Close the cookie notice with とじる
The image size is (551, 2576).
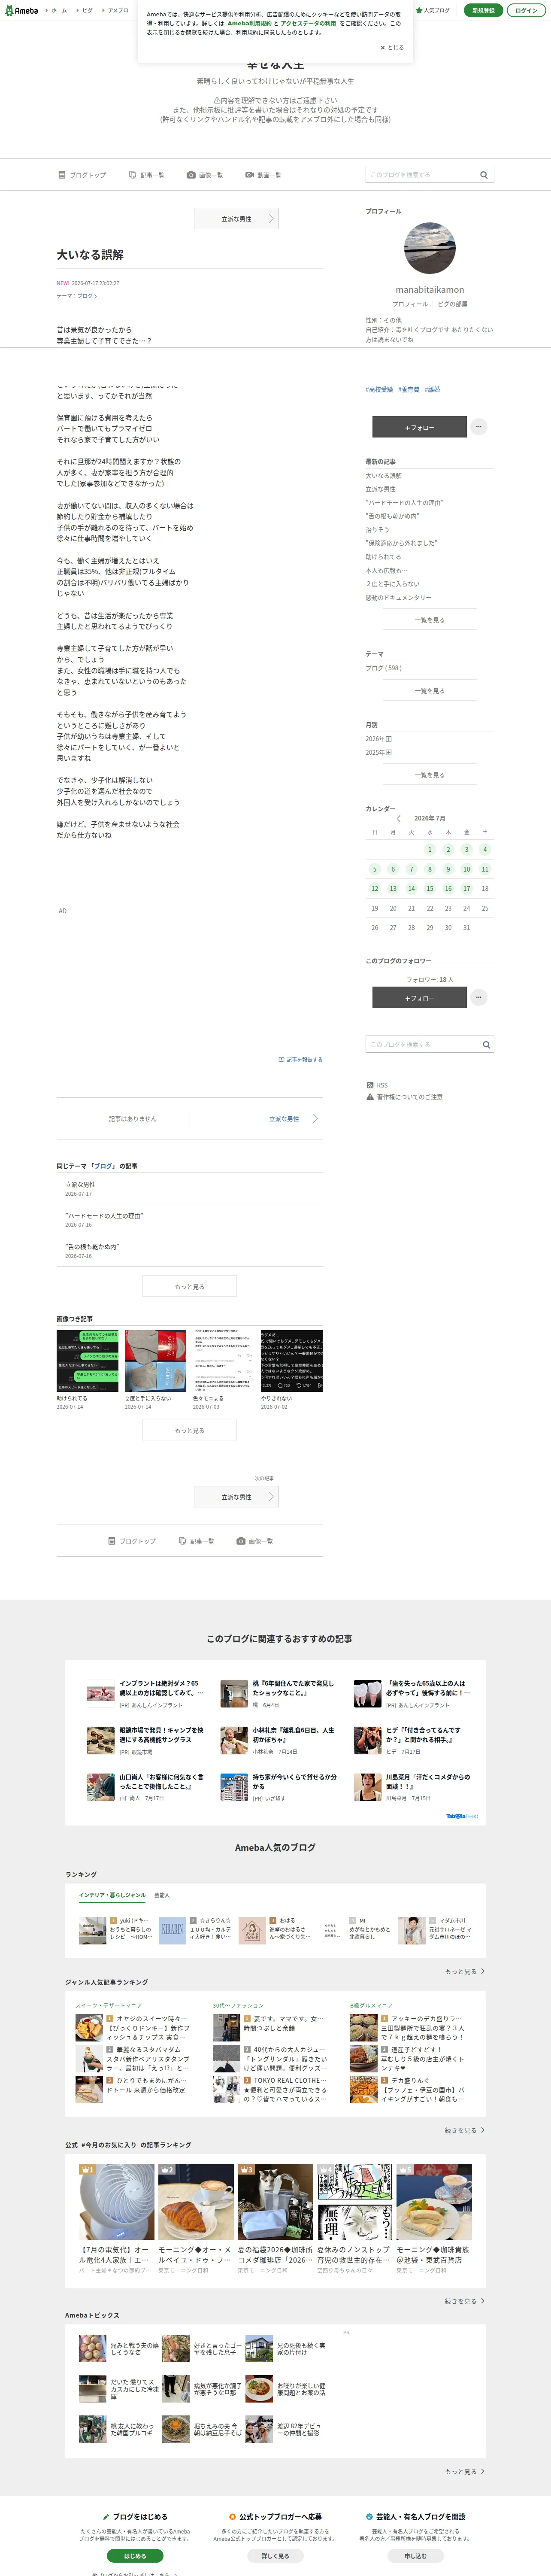392,47
